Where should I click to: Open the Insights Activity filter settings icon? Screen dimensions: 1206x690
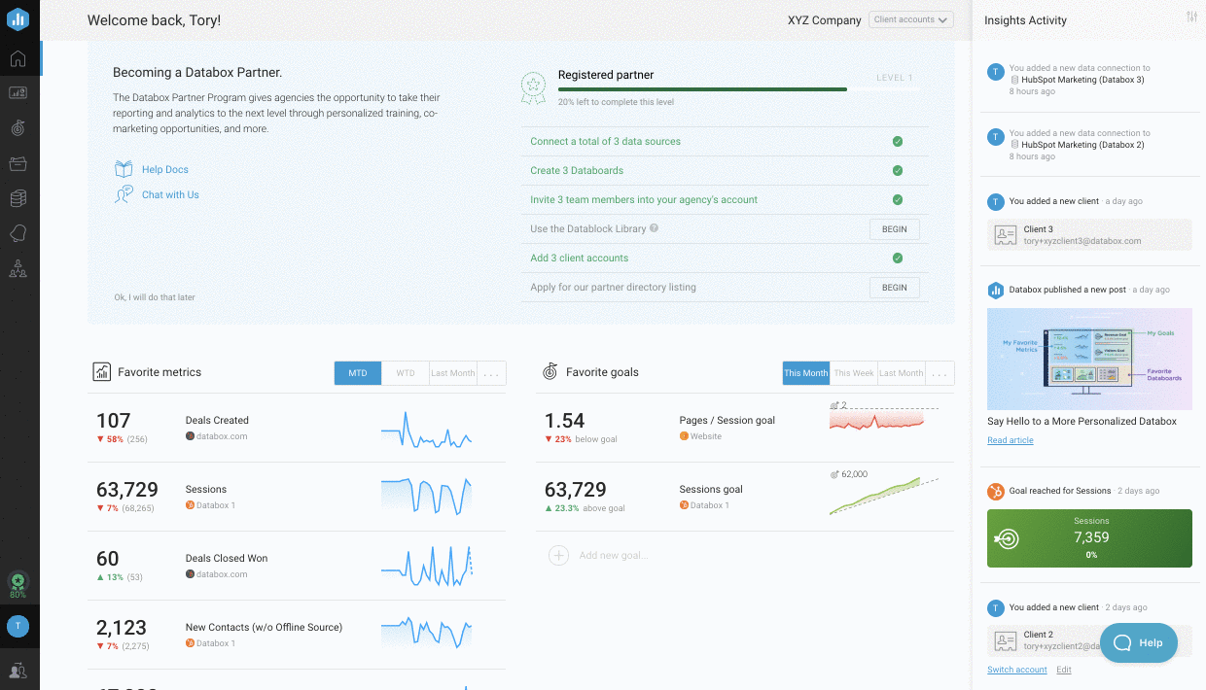(1191, 17)
